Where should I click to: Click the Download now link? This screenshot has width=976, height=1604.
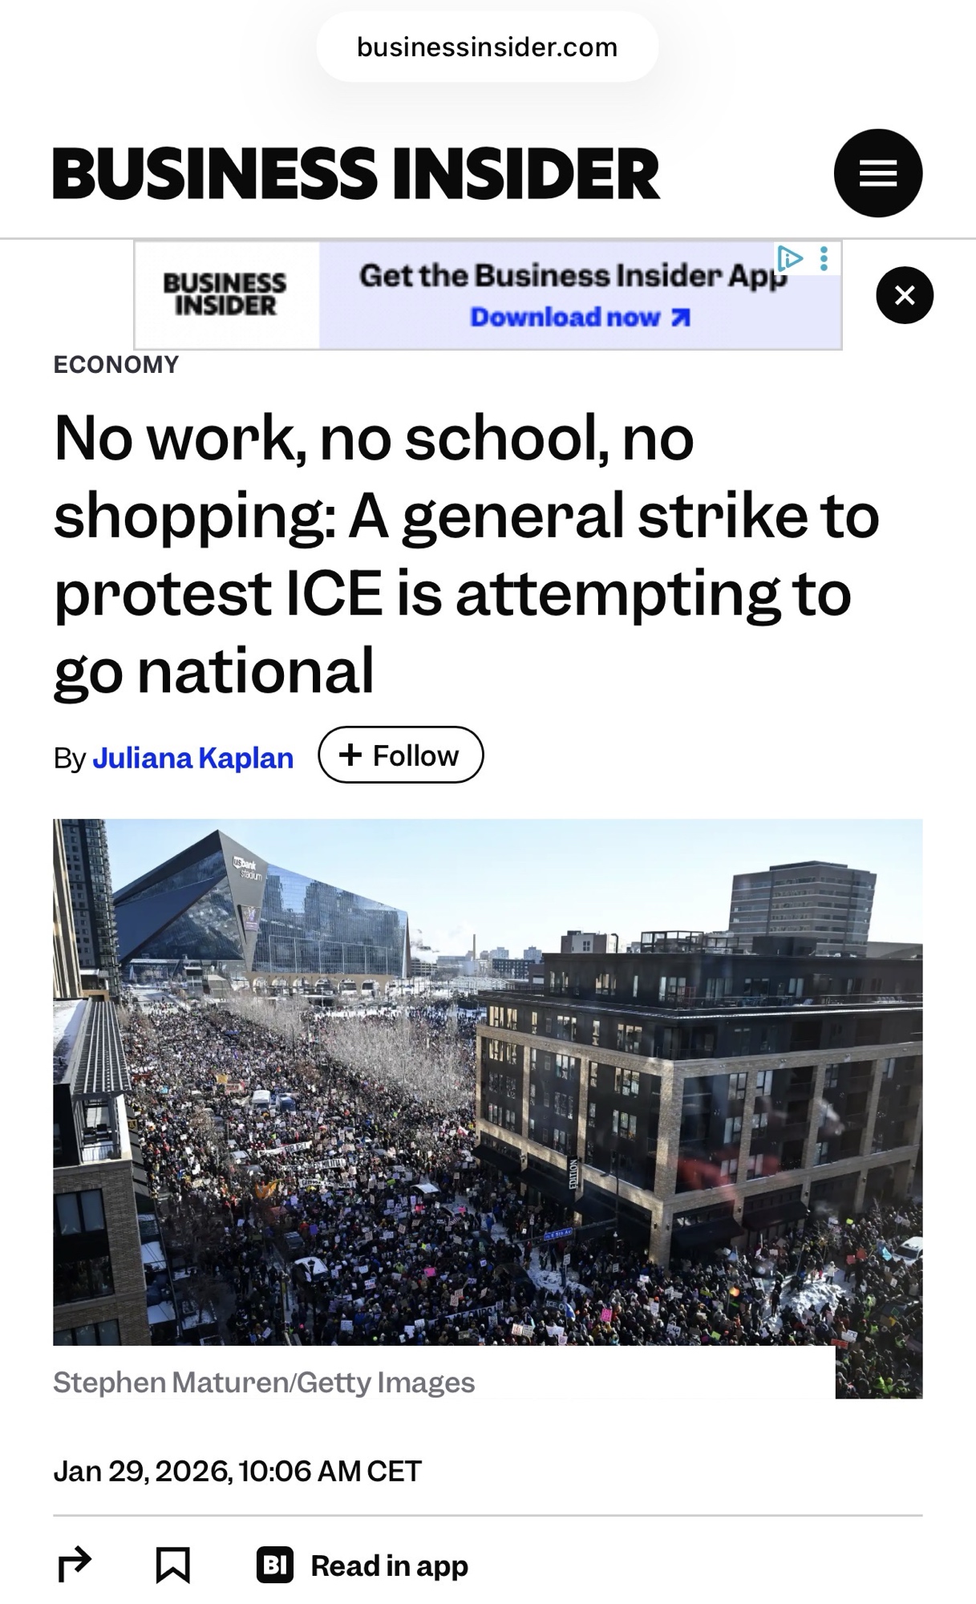pyautogui.click(x=580, y=318)
